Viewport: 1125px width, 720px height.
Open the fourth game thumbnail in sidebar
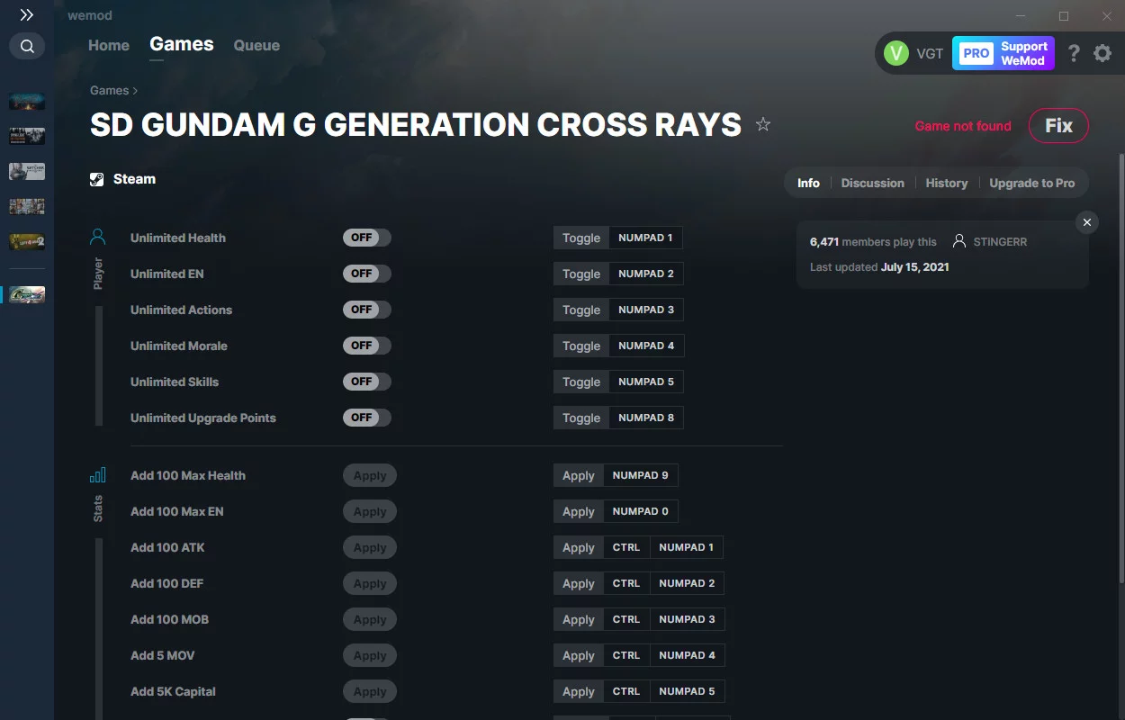[x=27, y=207]
